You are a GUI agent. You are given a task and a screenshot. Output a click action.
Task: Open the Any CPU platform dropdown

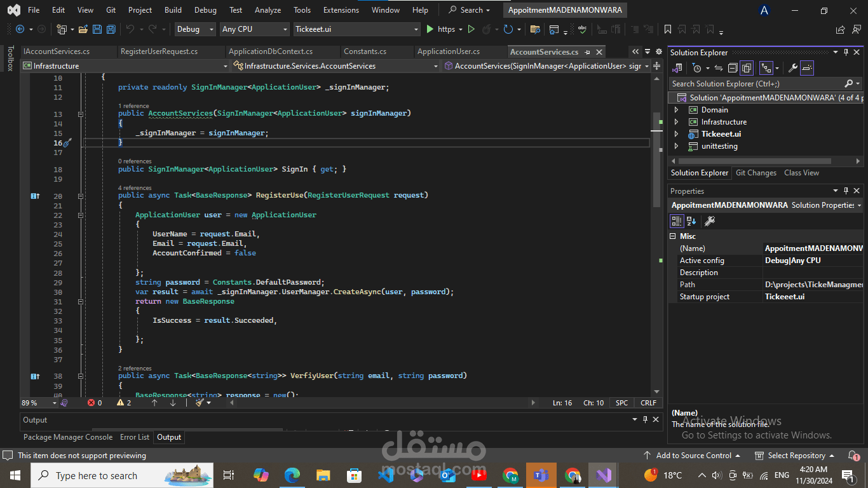[x=255, y=29]
